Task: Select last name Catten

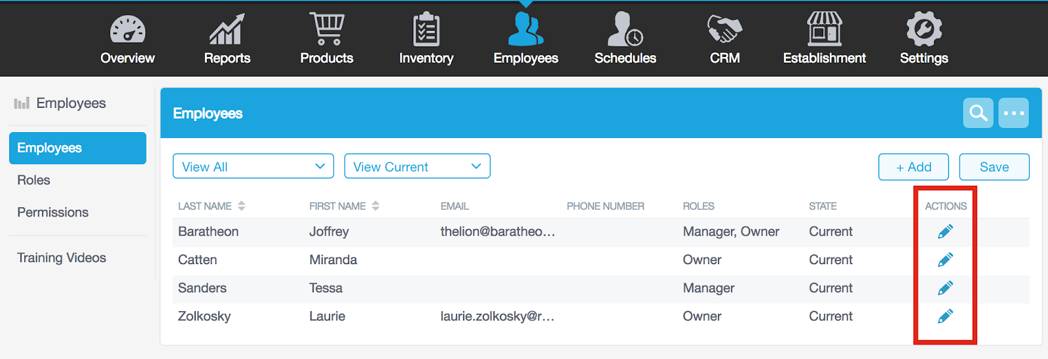Action: point(197,260)
